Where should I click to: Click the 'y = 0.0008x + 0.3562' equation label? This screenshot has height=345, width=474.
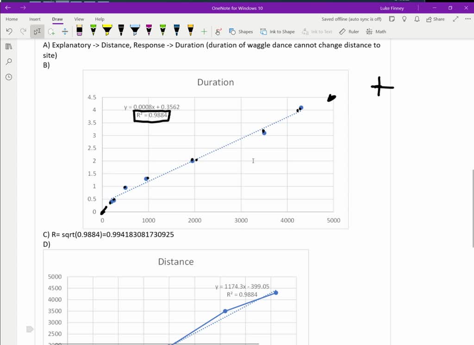(152, 107)
